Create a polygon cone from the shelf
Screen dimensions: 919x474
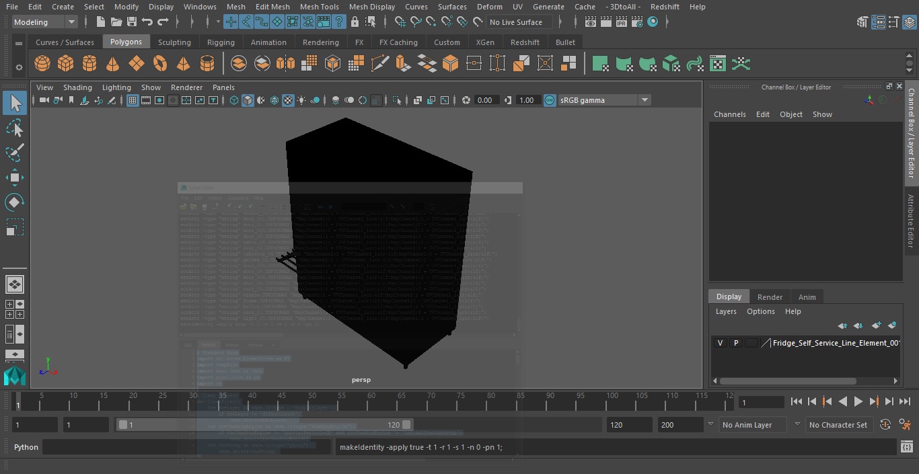(x=113, y=64)
